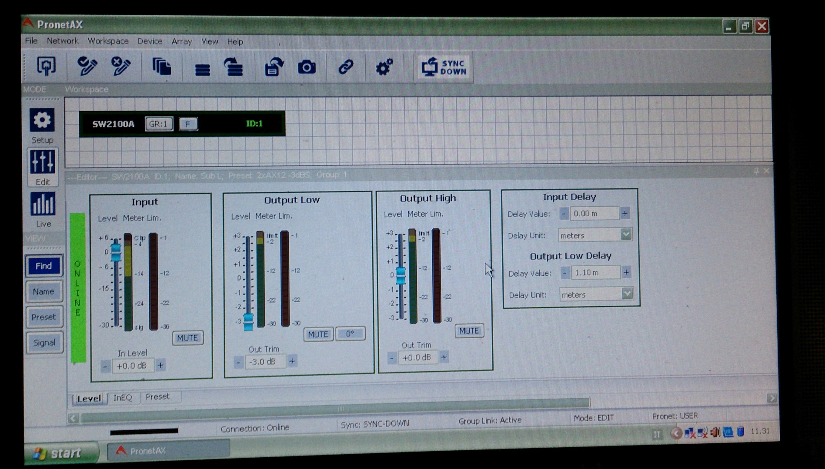
Task: Expand Output Low Delay unit dropdown
Action: click(627, 294)
